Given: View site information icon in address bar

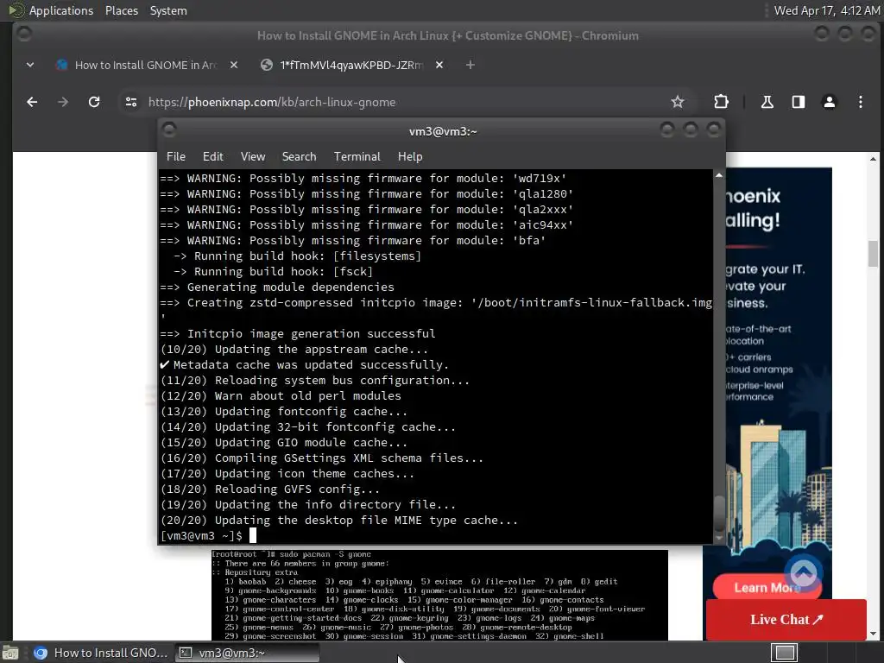Looking at the screenshot, I should click(131, 102).
